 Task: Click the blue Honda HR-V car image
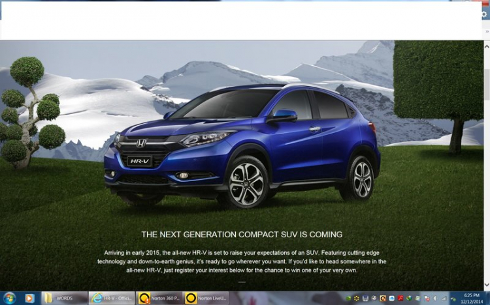click(242, 145)
